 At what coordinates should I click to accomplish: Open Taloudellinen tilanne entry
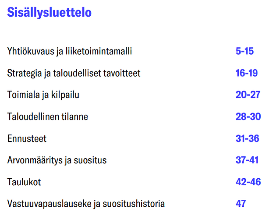(x=47, y=117)
